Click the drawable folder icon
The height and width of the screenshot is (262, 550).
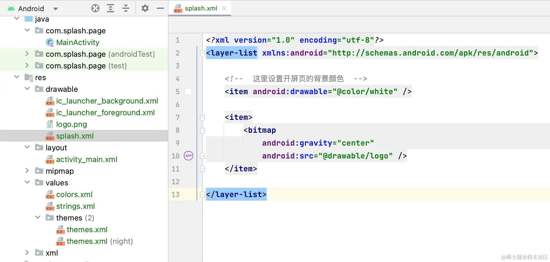click(39, 89)
